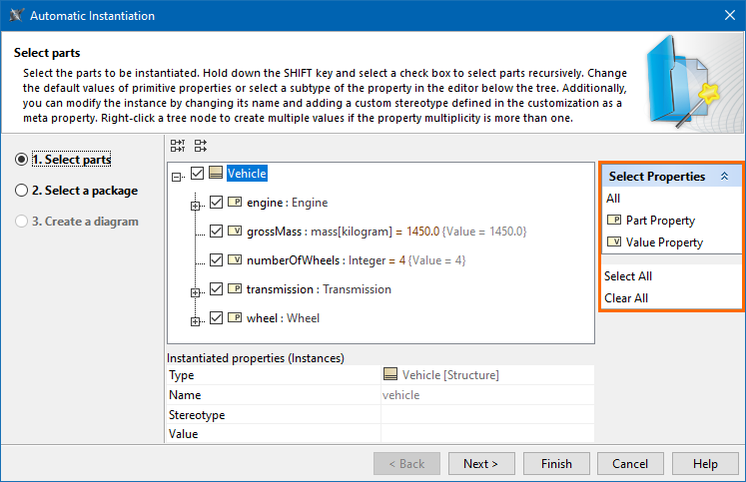Select the 'engine : Engine' tree row
746x482 pixels.
(x=287, y=203)
